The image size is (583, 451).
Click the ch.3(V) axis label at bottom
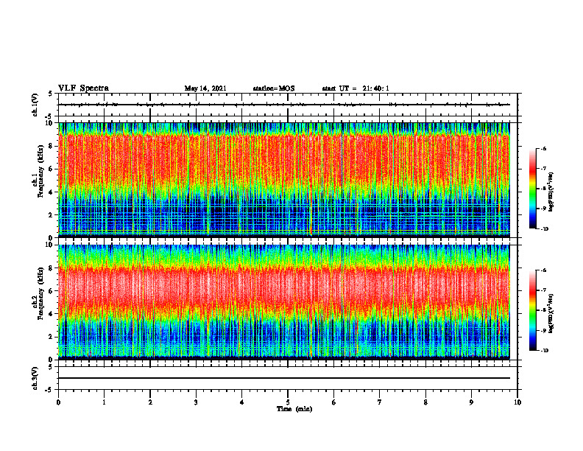coord(35,378)
